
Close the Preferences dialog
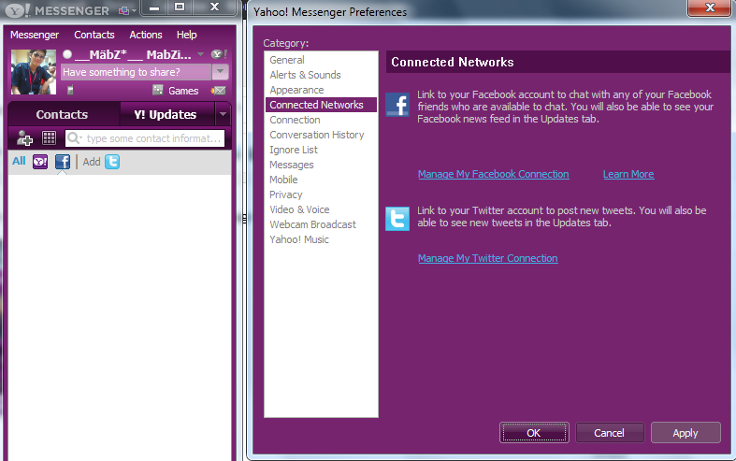[x=710, y=7]
